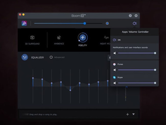Click the Apps Volume Controller title
Screen dimensions: 166x125
[x=135, y=32]
